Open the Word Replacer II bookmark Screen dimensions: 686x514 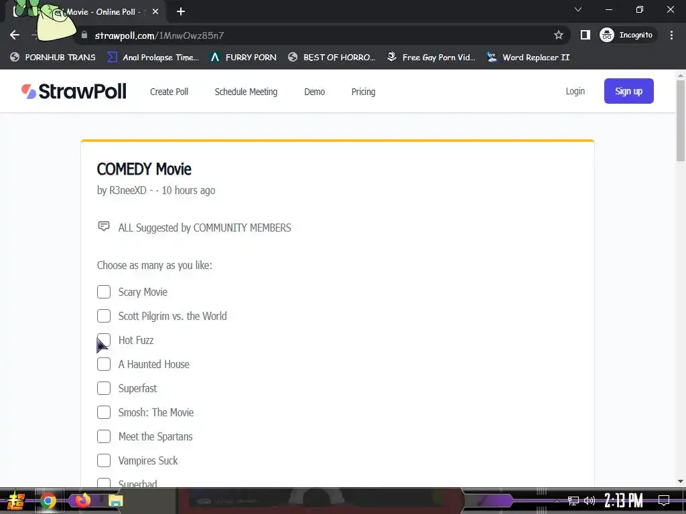click(x=528, y=58)
